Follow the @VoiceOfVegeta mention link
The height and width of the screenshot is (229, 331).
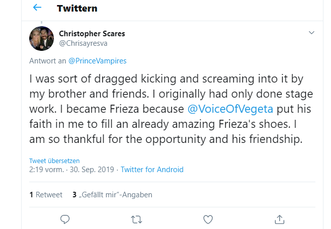(x=230, y=109)
